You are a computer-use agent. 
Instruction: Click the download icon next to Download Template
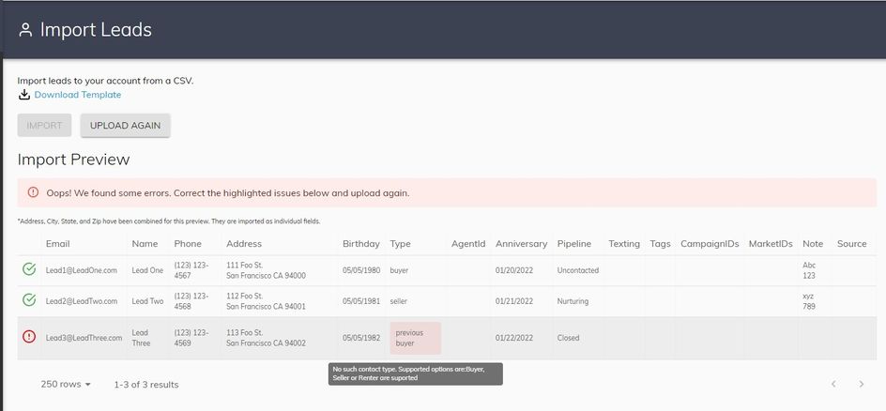click(x=24, y=95)
